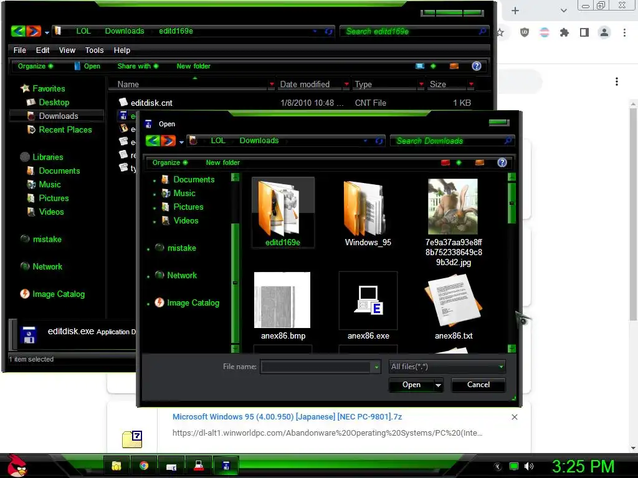Open the Tools menu

click(95, 50)
